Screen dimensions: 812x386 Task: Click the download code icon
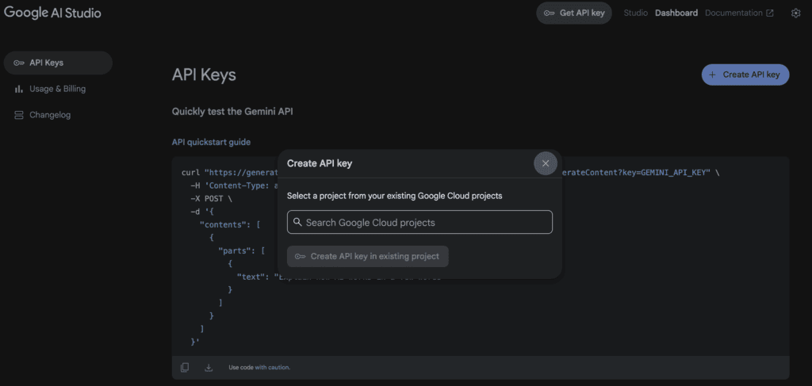coord(209,367)
